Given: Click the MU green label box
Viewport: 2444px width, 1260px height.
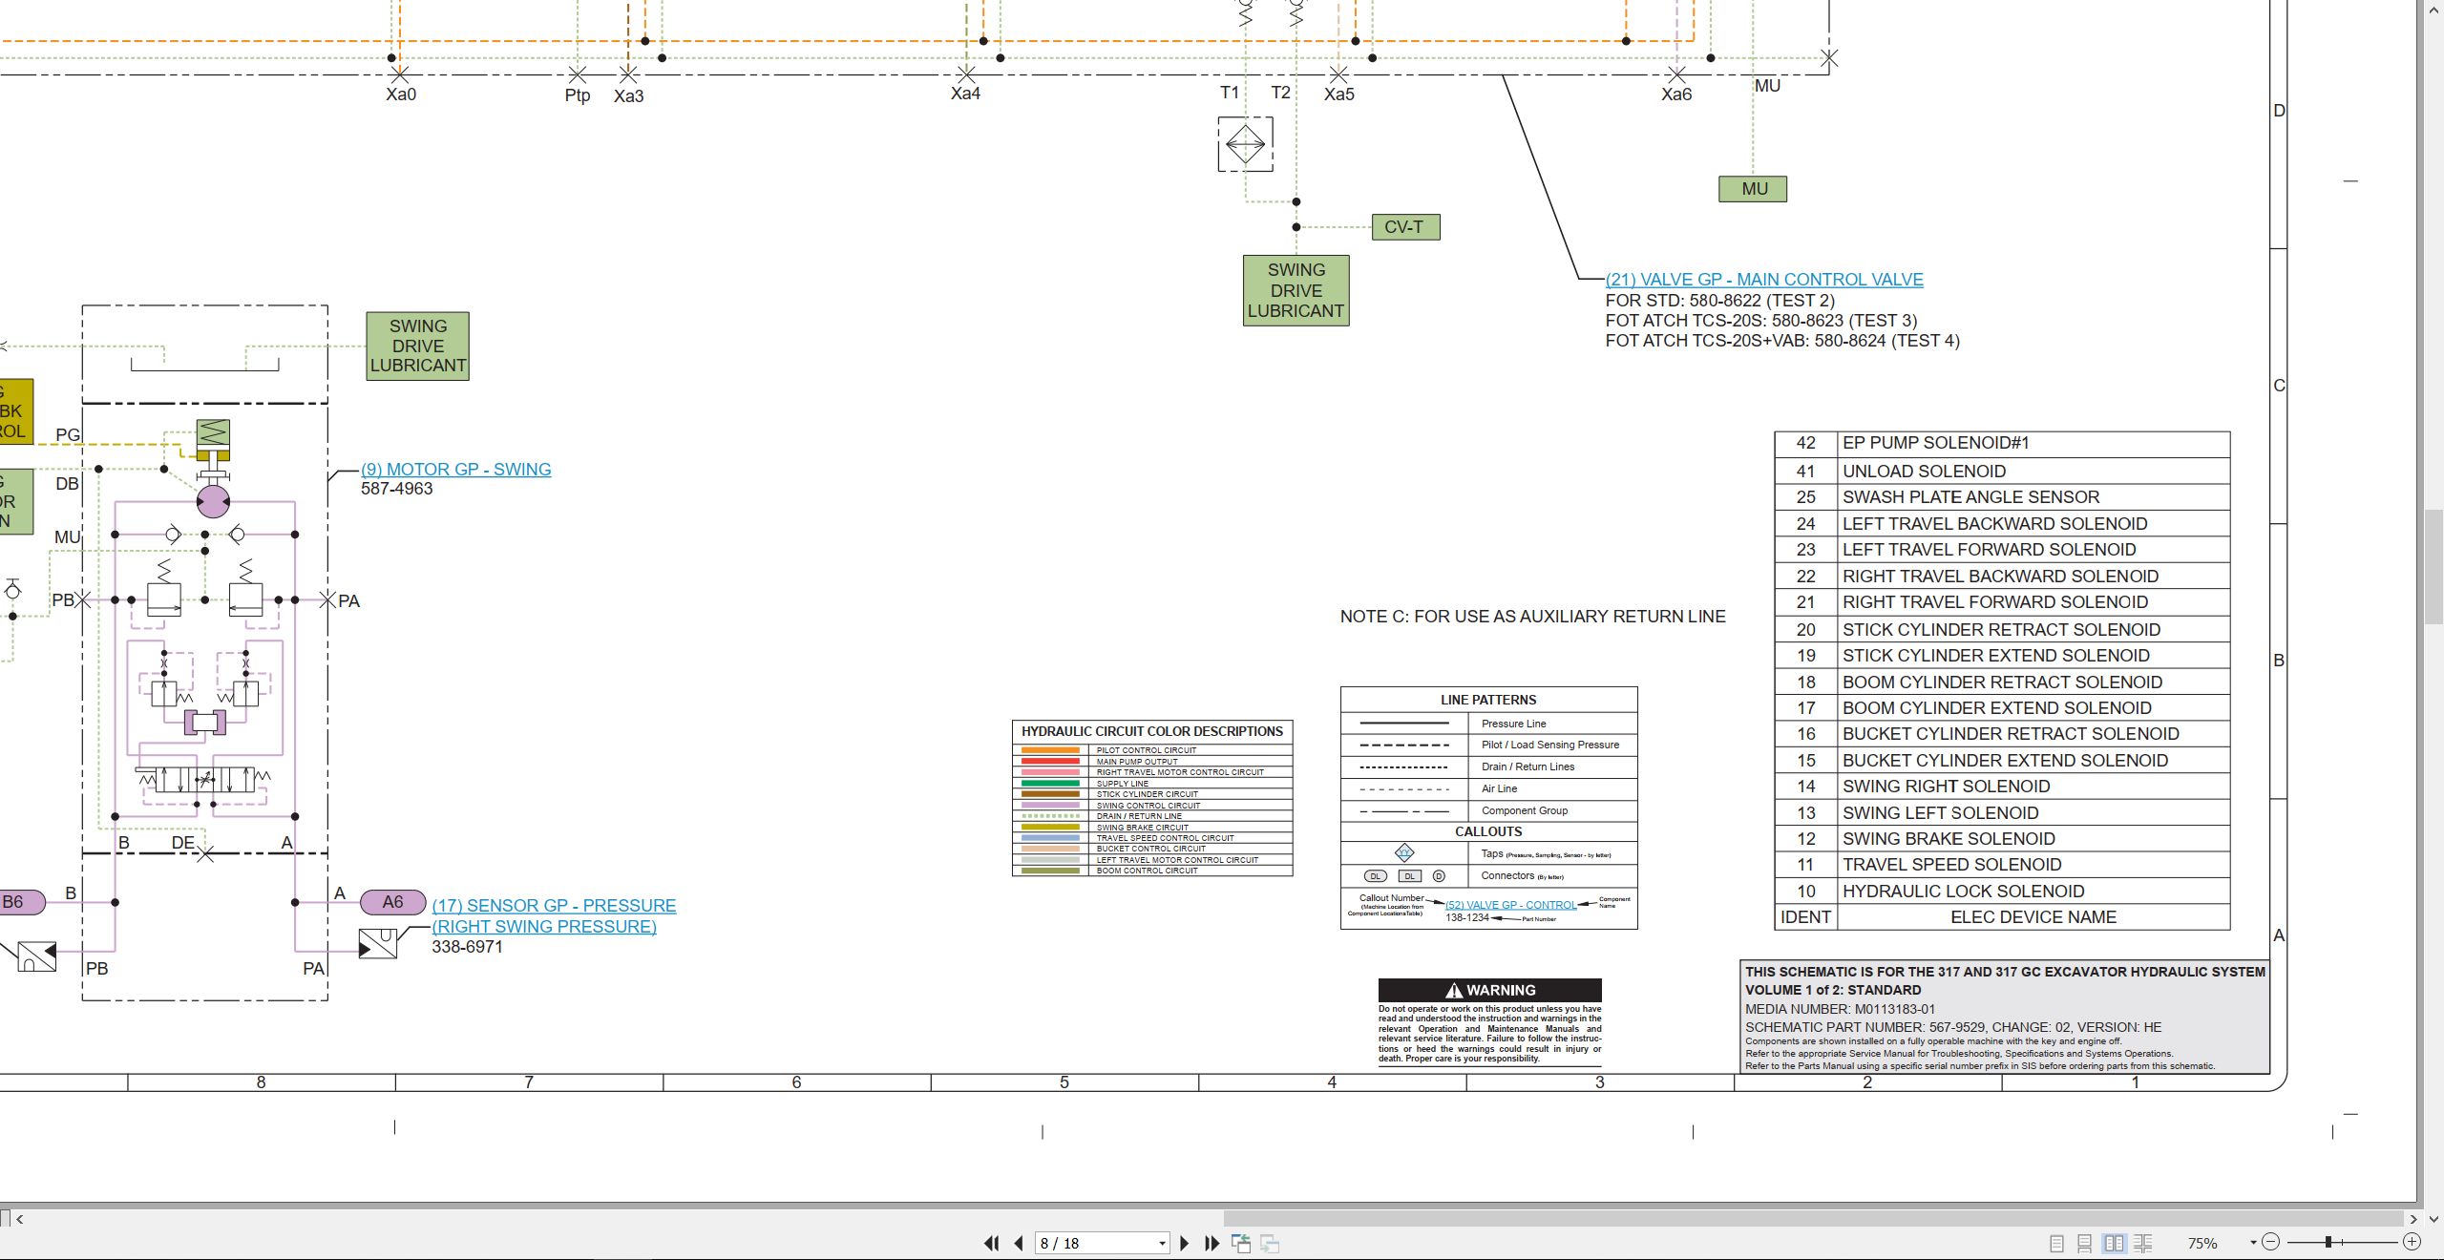Looking at the screenshot, I should [x=1754, y=189].
